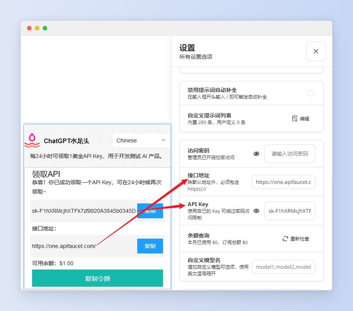The width and height of the screenshot is (353, 311).
Task: Click the yellow macOS minimize dot
Action: click(37, 28)
